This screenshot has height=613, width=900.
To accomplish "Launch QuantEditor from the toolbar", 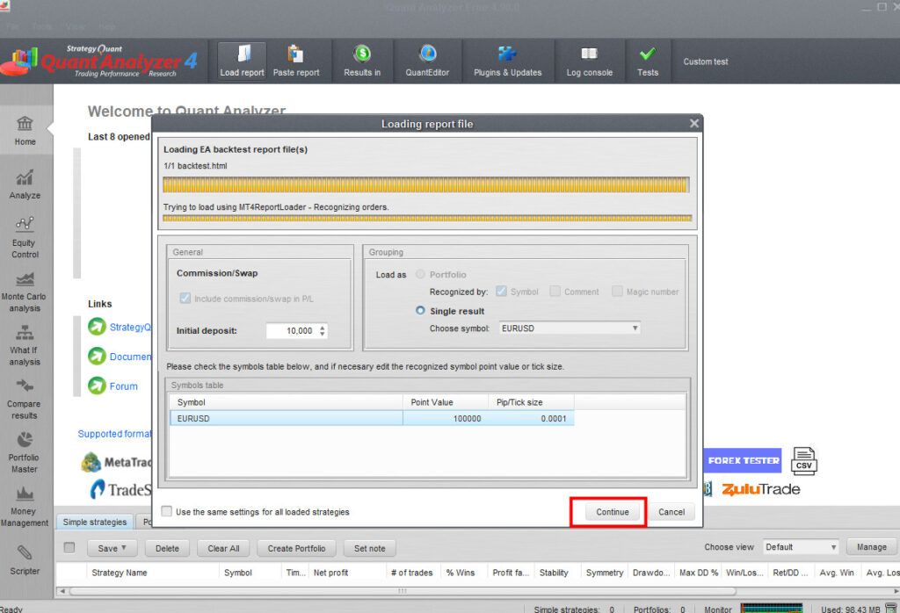I will click(x=428, y=61).
